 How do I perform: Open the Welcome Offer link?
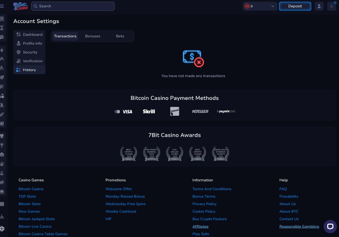click(119, 189)
